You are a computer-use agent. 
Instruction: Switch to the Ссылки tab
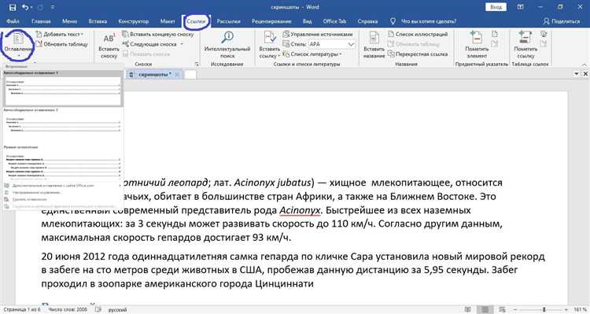[x=196, y=21]
